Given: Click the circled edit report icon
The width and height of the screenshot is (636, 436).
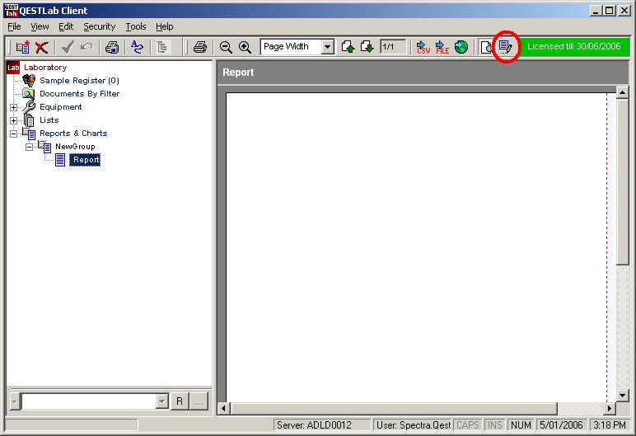Looking at the screenshot, I should tap(506, 47).
